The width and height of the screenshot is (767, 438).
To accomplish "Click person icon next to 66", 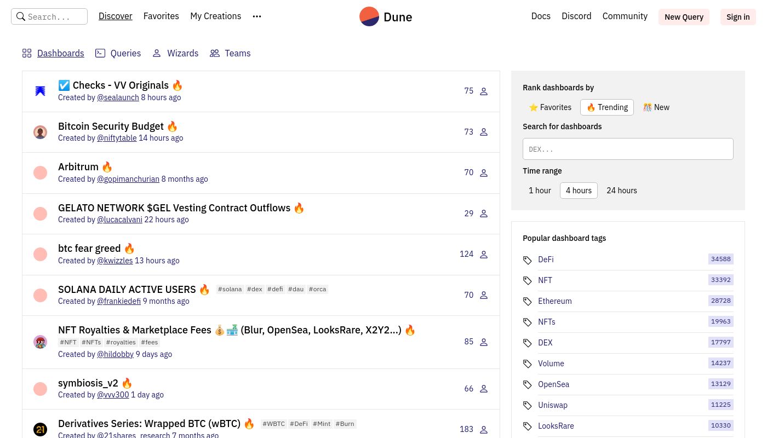I will click(484, 389).
